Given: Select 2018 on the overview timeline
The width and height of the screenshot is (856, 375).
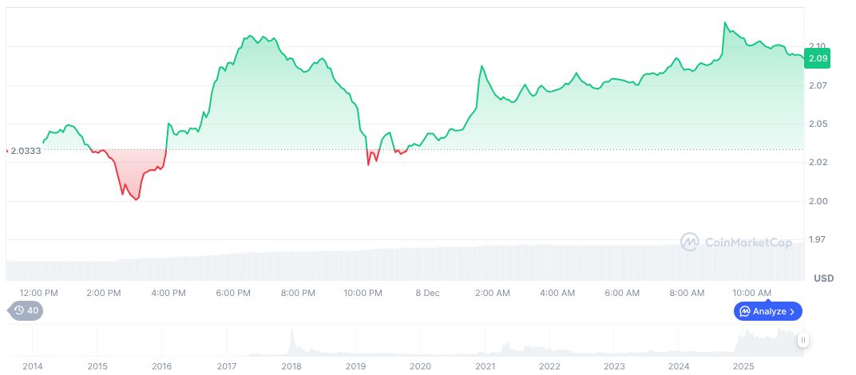Looking at the screenshot, I should (x=291, y=366).
